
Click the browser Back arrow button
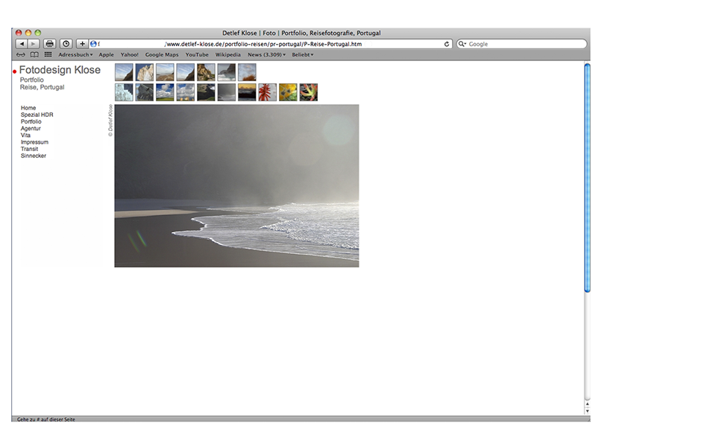click(x=21, y=44)
